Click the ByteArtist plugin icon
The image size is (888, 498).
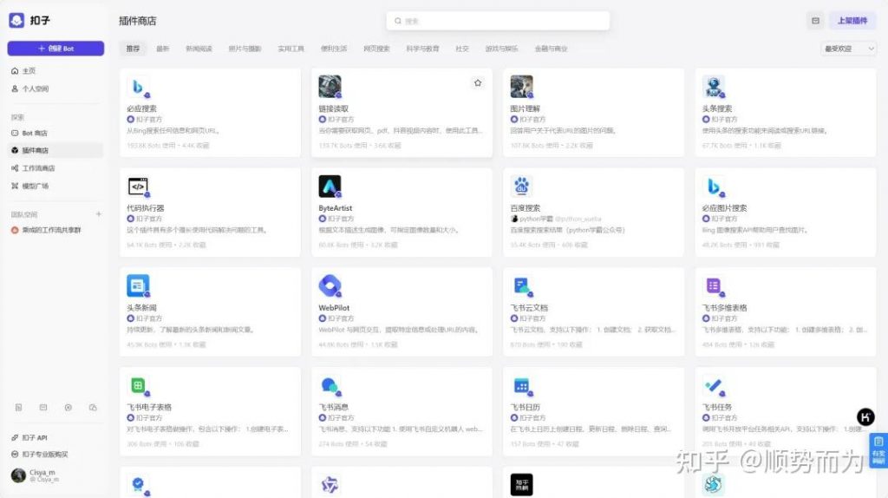[330, 187]
